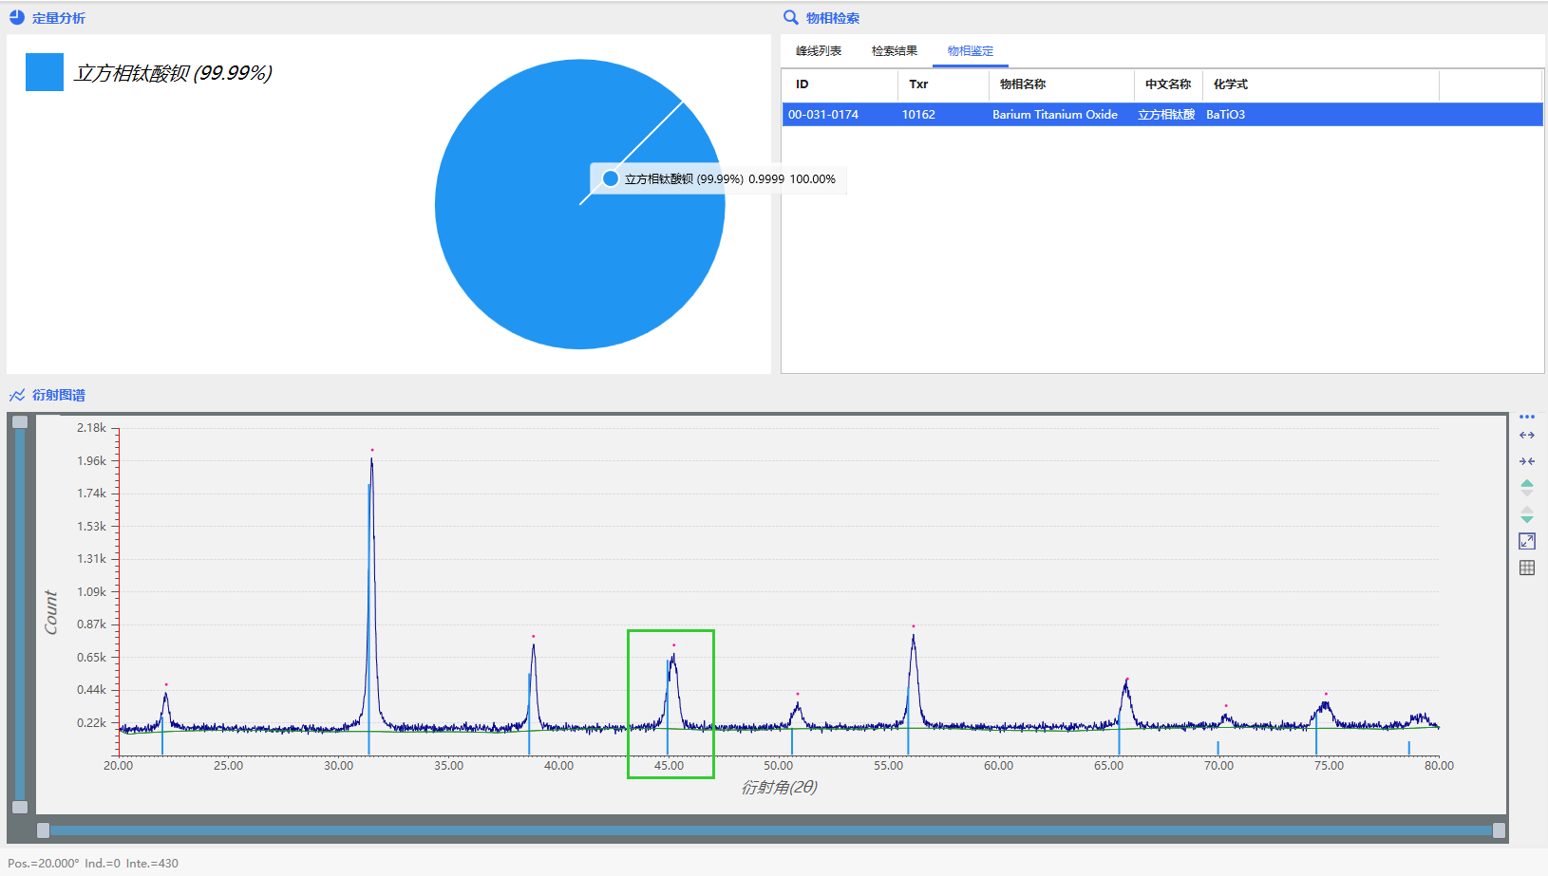The width and height of the screenshot is (1548, 876).
Task: Click the 物相名称 column header
Action: point(1022,84)
